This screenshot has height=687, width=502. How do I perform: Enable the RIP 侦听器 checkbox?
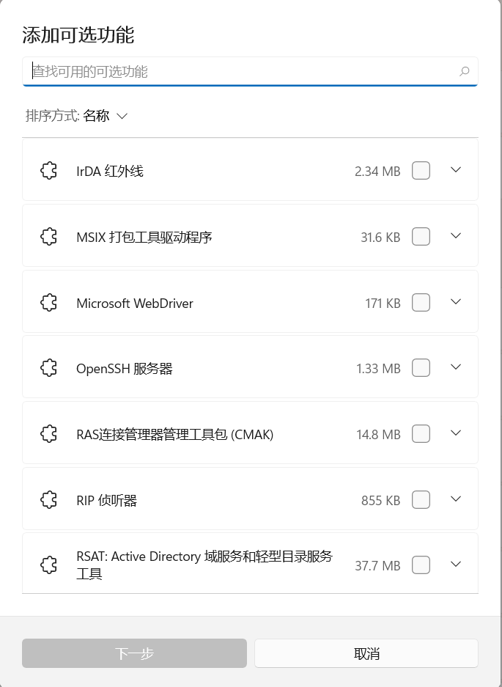[421, 499]
